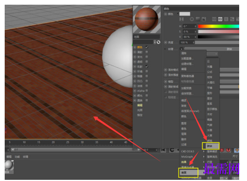Image resolution: width=247 pixels, height=181 pixels.
Task: Click the H hue rainbow slider
Action: 218,26
